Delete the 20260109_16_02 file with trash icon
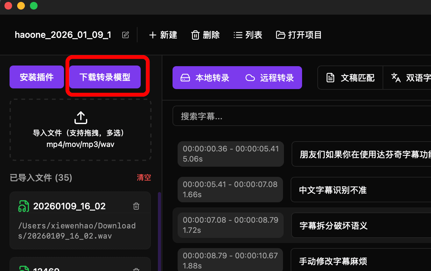431x271 pixels. [136, 206]
